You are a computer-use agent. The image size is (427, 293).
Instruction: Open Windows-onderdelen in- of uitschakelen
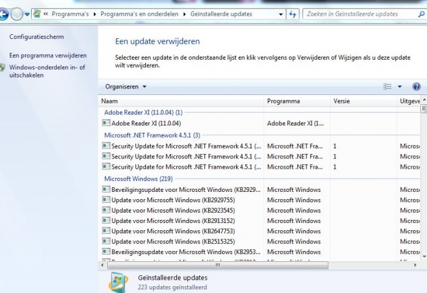(47, 71)
